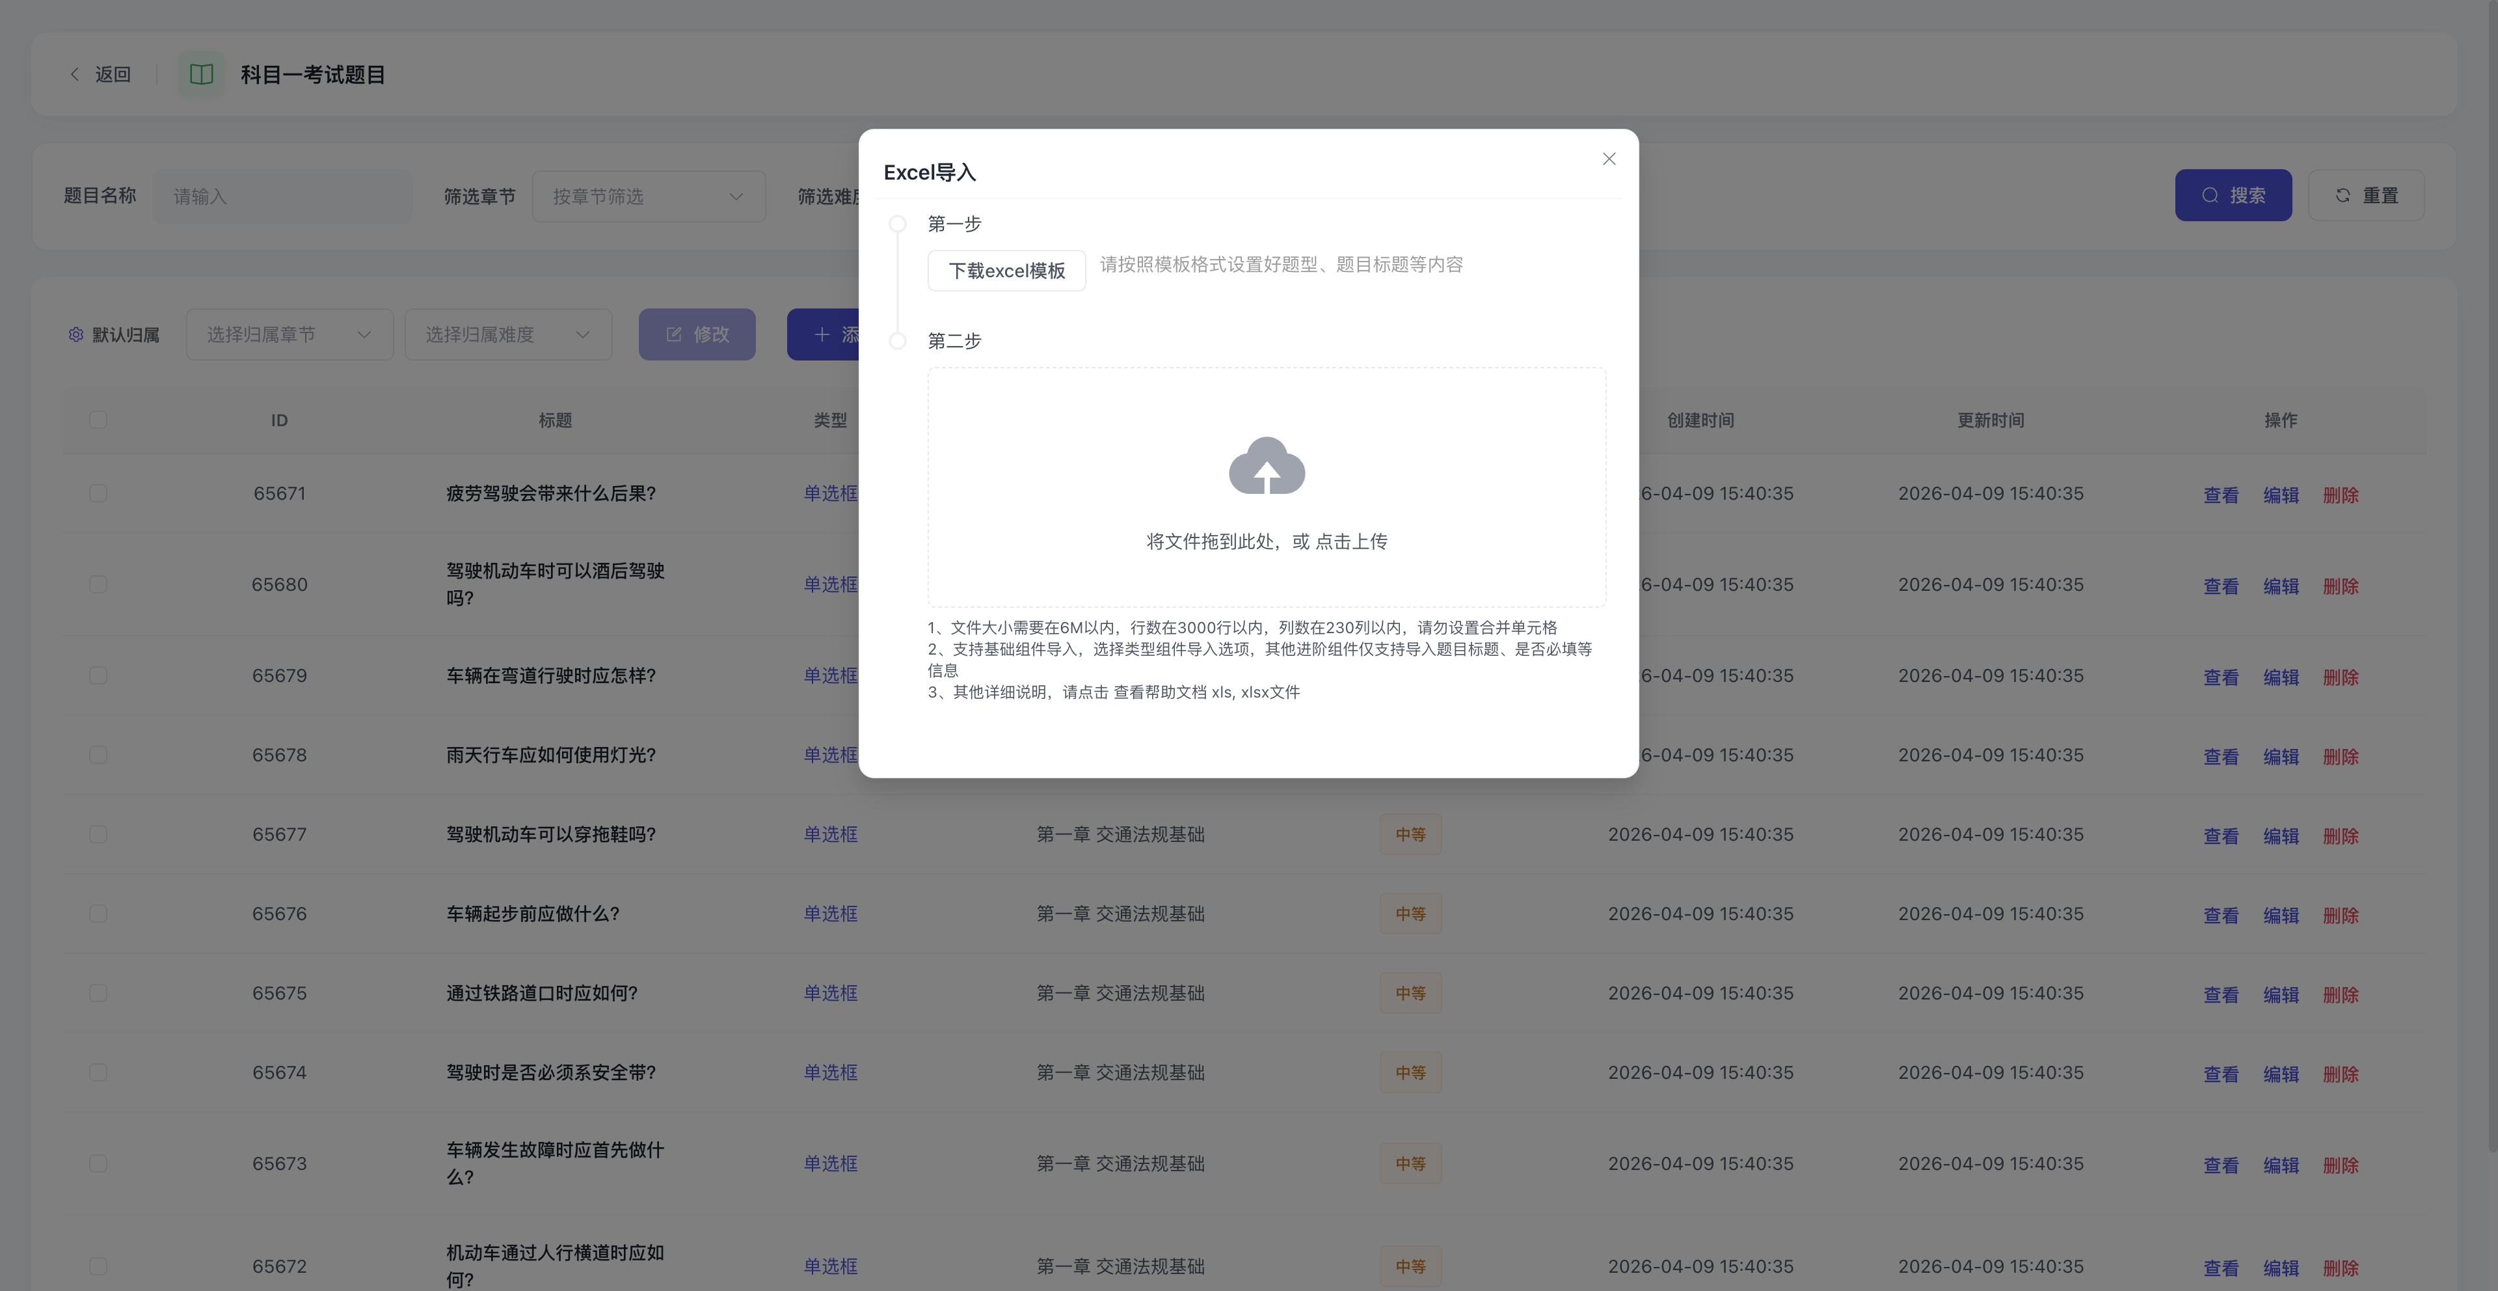The height and width of the screenshot is (1291, 2498).
Task: Click the 第二步 step circle
Action: [x=898, y=340]
